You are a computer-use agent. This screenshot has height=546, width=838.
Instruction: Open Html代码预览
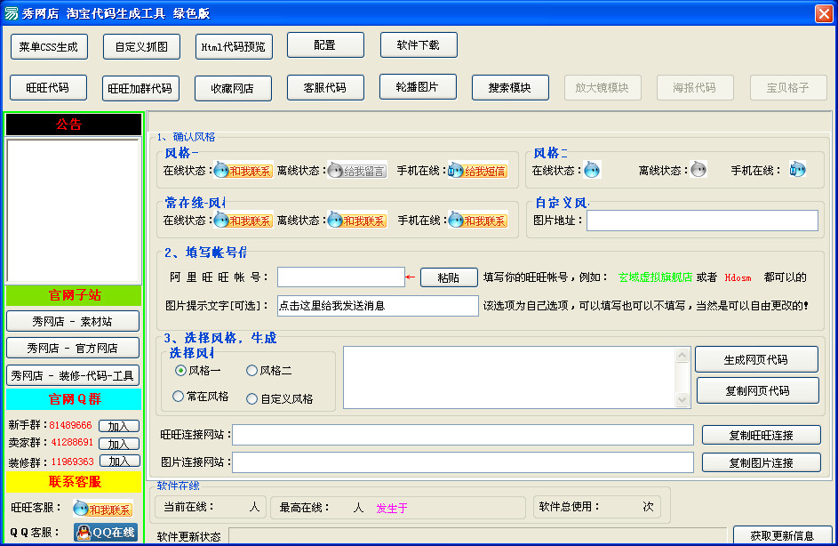[234, 47]
